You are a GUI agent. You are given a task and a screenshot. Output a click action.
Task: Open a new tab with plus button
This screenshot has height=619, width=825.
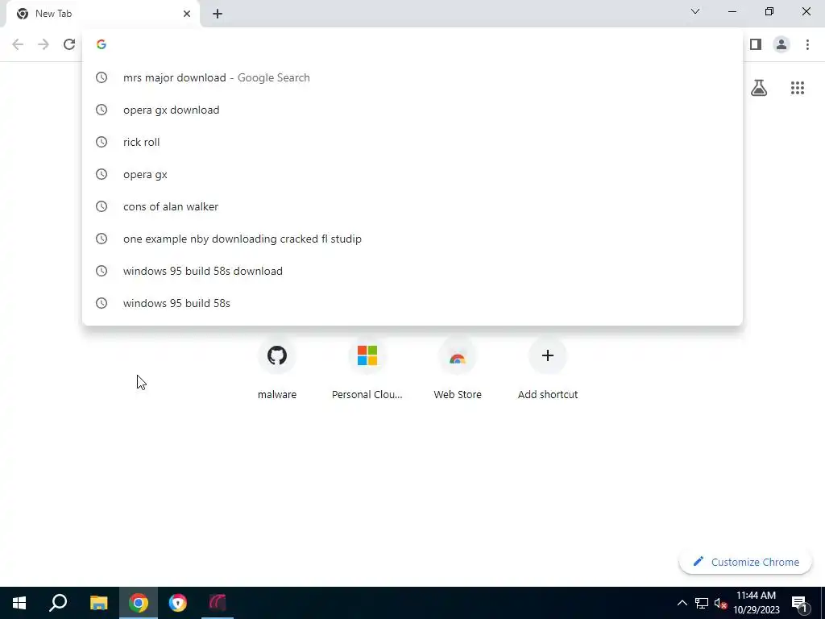(x=218, y=14)
